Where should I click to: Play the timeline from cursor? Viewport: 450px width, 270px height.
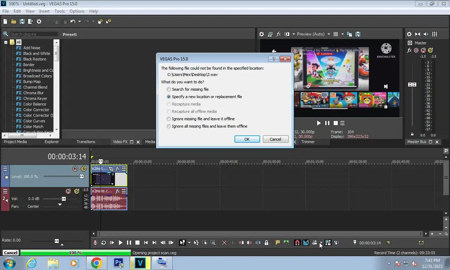(121, 243)
